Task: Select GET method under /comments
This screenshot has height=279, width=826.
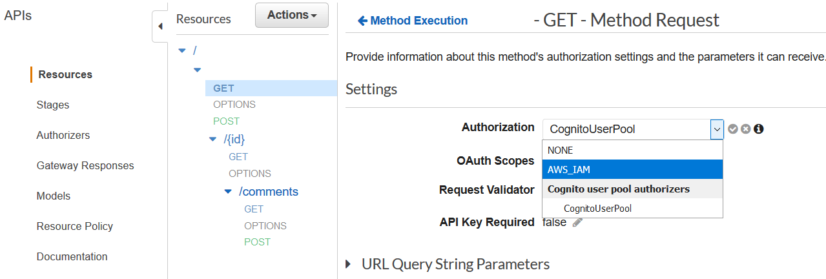Action: point(254,209)
